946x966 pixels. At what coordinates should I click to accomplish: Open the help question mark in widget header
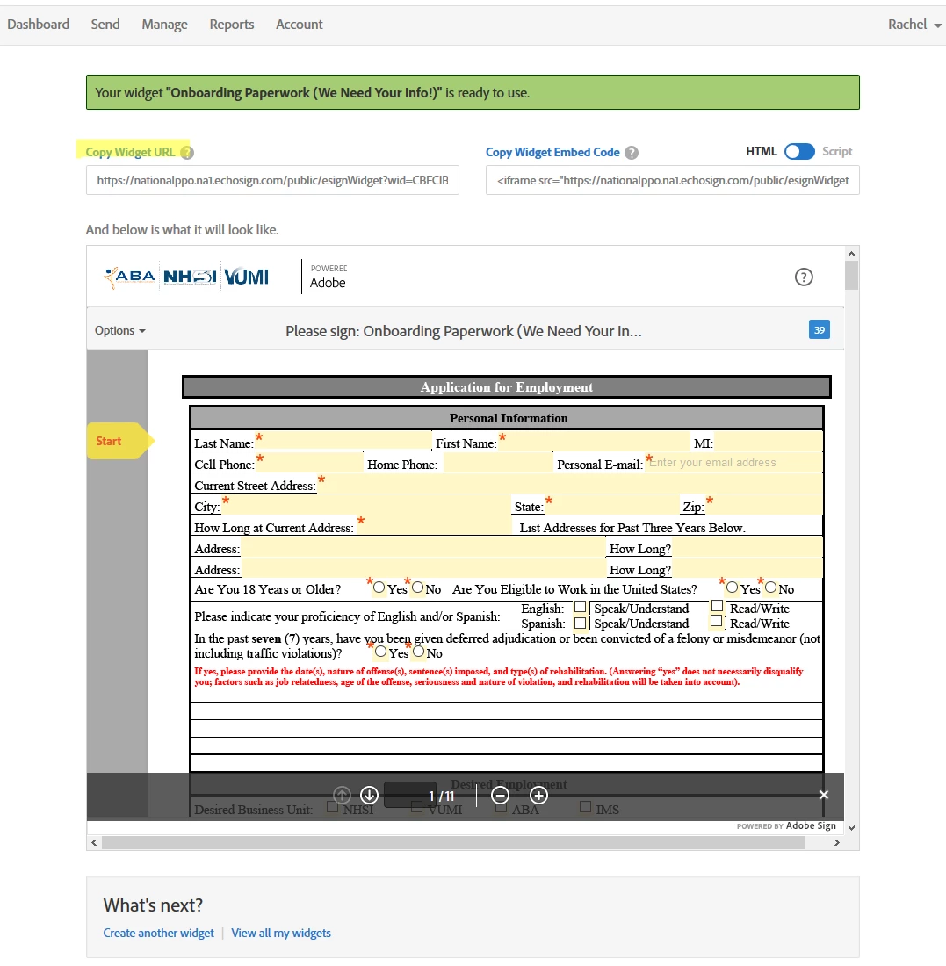[x=804, y=278]
